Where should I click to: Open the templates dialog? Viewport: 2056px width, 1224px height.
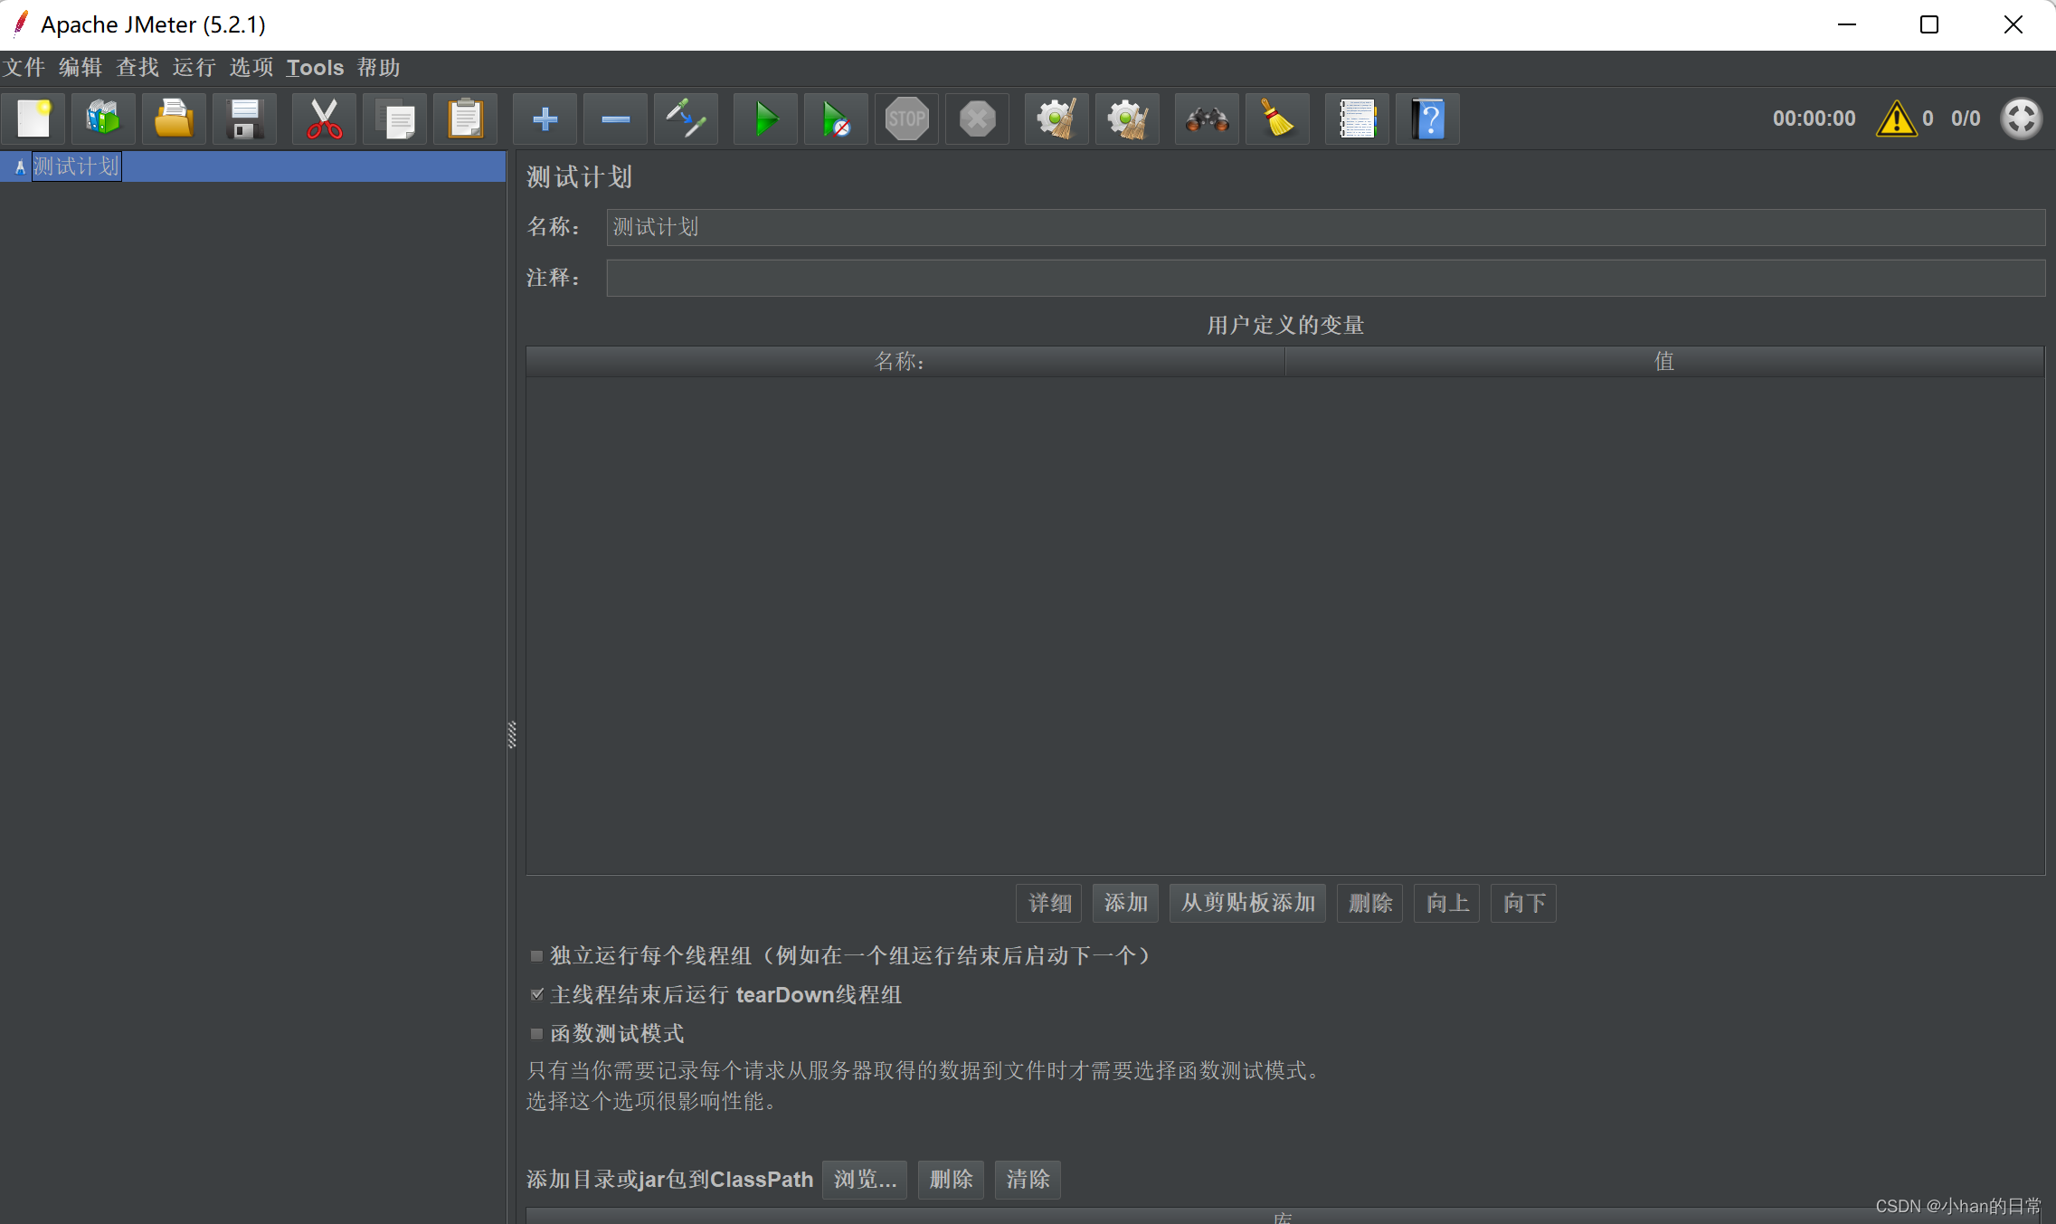pyautogui.click(x=102, y=119)
